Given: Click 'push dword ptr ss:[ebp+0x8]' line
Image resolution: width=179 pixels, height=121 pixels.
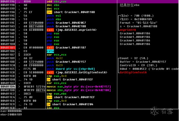Looking at the screenshot, I should 71,69.
